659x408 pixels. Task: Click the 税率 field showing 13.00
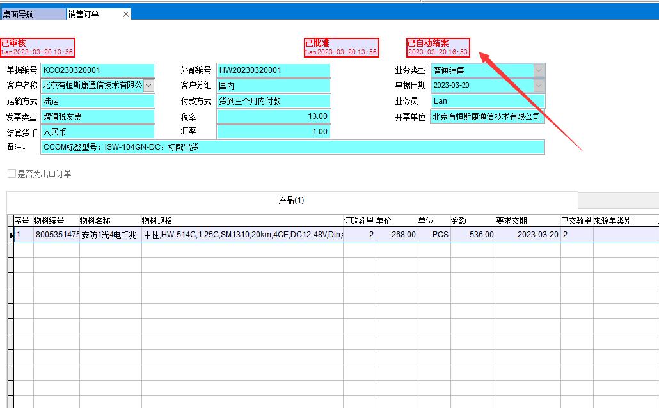[x=274, y=116]
